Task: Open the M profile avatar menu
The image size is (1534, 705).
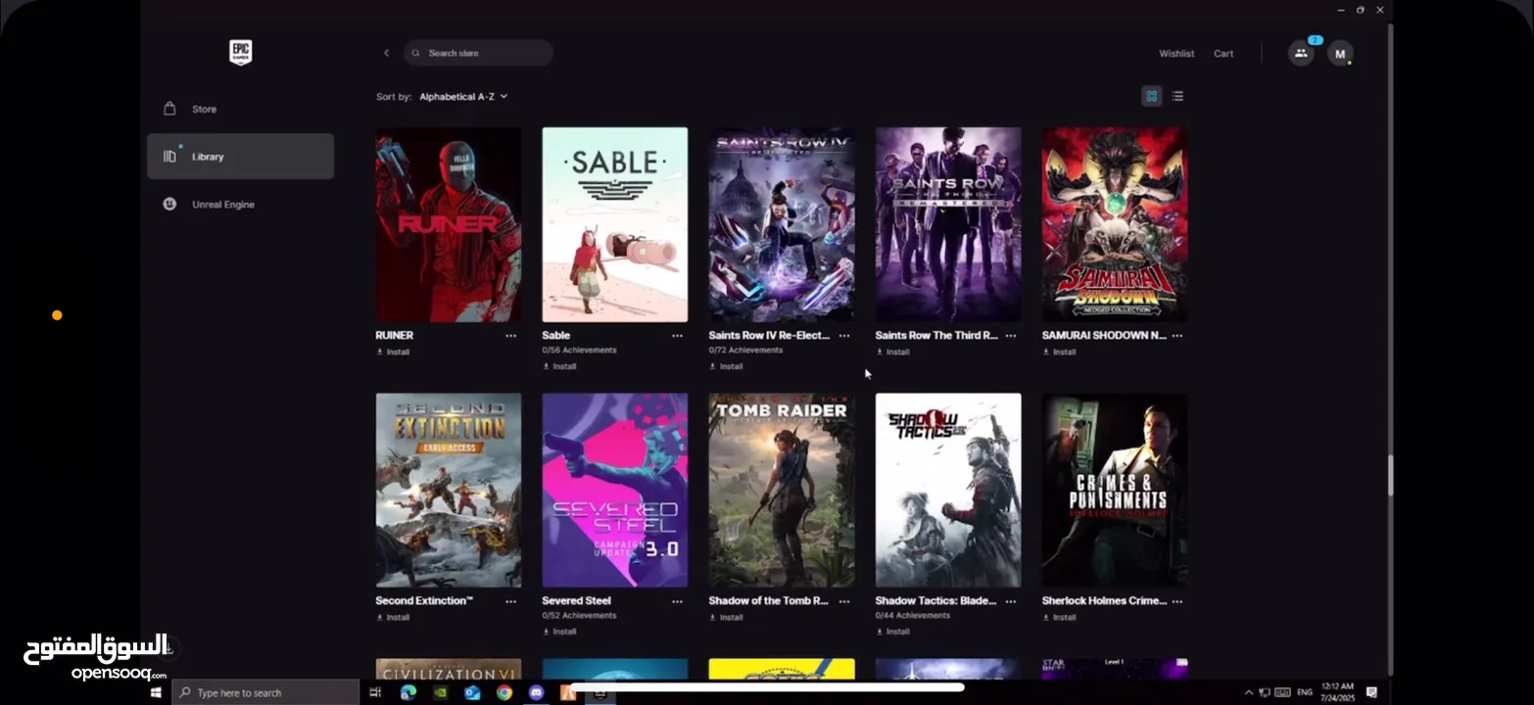Action: (1340, 54)
